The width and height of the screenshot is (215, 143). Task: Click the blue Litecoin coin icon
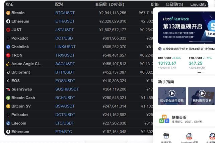pyautogui.click(x=8, y=123)
